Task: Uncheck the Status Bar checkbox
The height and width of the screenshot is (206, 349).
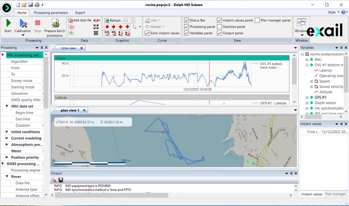Action: tap(186, 20)
